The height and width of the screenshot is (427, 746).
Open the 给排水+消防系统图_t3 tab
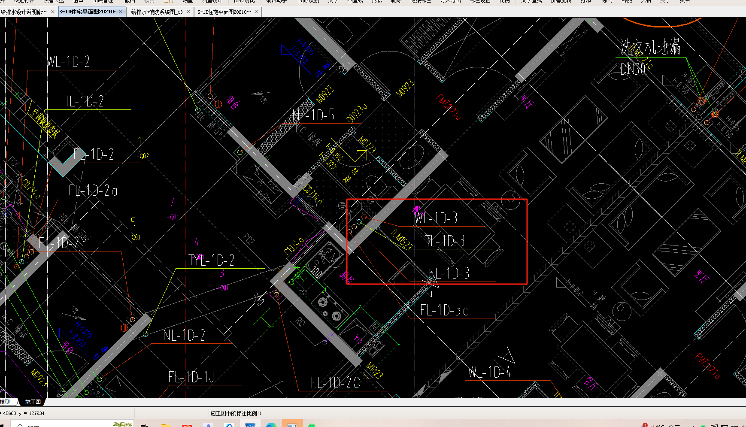tap(157, 12)
